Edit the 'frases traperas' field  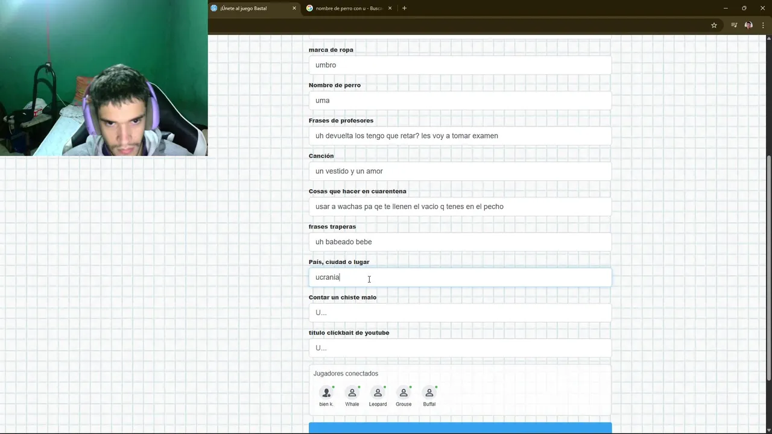460,242
